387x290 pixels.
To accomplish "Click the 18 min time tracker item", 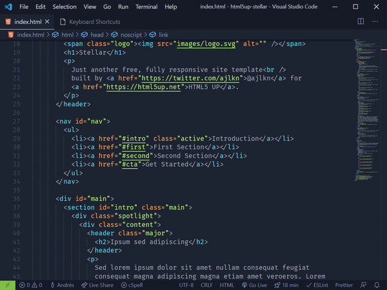I will click(x=286, y=285).
